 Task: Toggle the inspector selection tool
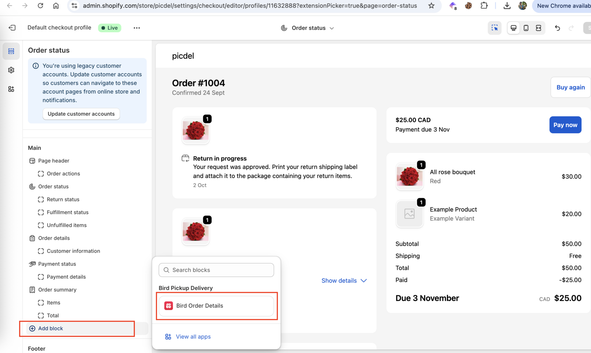point(495,28)
